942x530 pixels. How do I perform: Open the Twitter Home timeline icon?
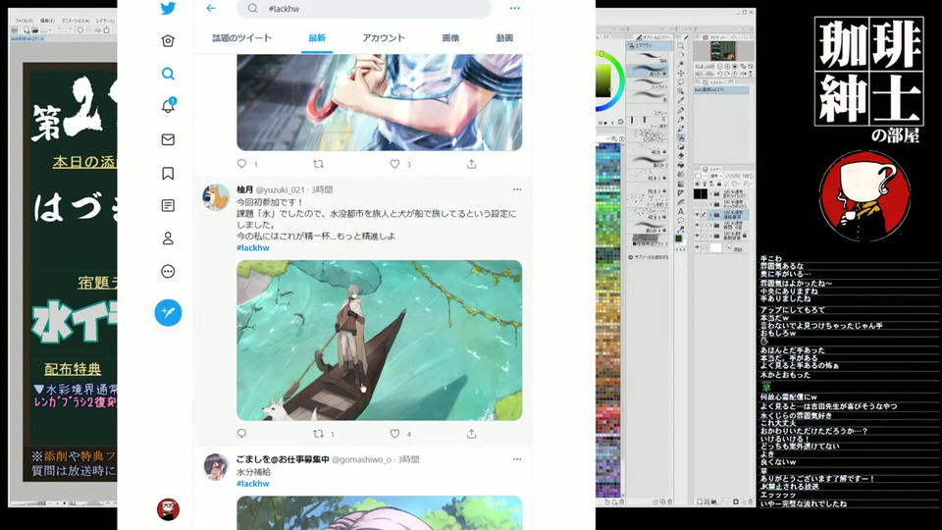[x=168, y=41]
